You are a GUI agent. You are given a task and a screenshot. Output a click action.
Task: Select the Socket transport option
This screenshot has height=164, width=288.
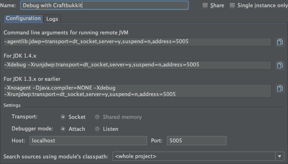63,117
